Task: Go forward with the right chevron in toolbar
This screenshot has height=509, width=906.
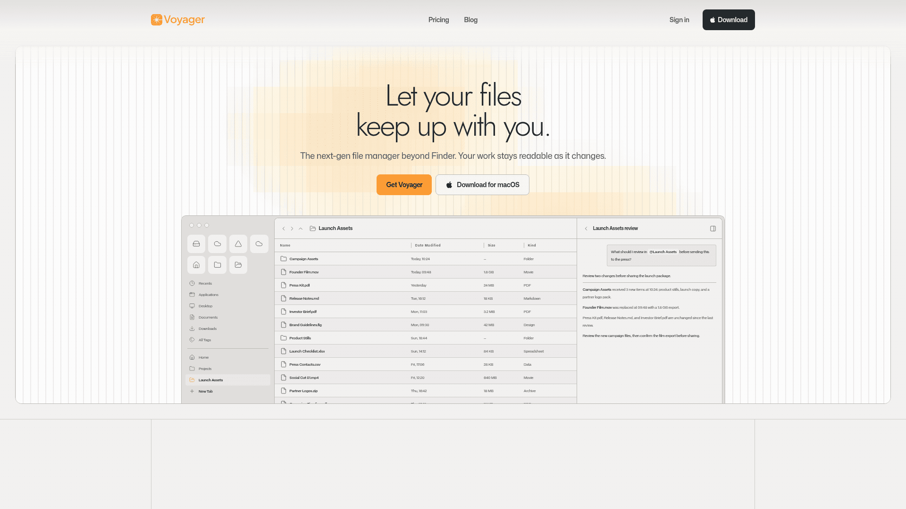Action: pos(292,229)
